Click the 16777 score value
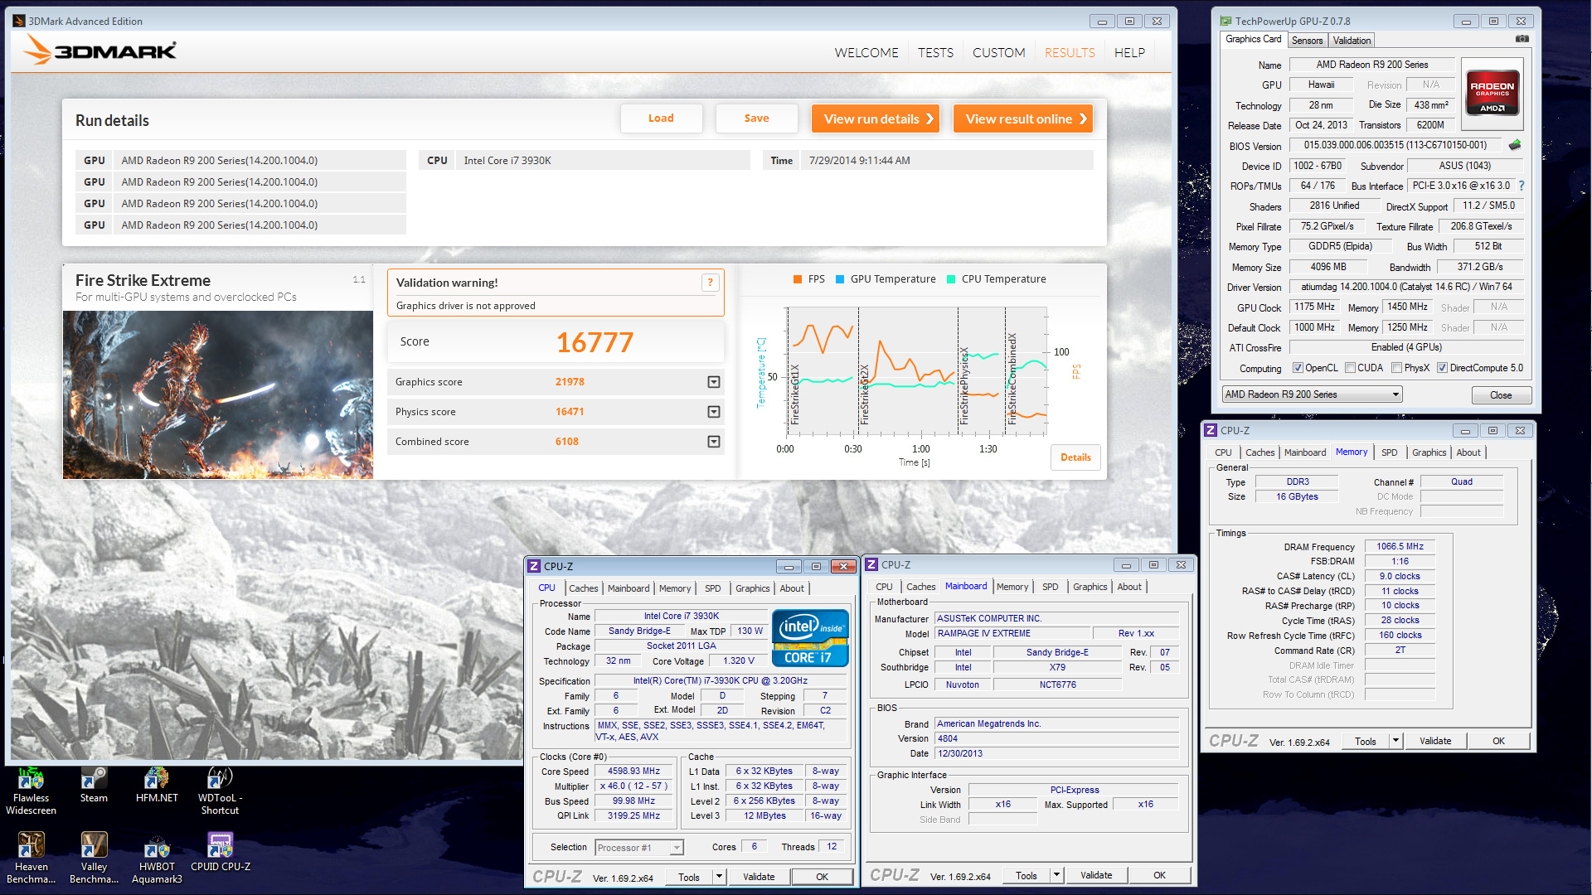 coord(595,342)
